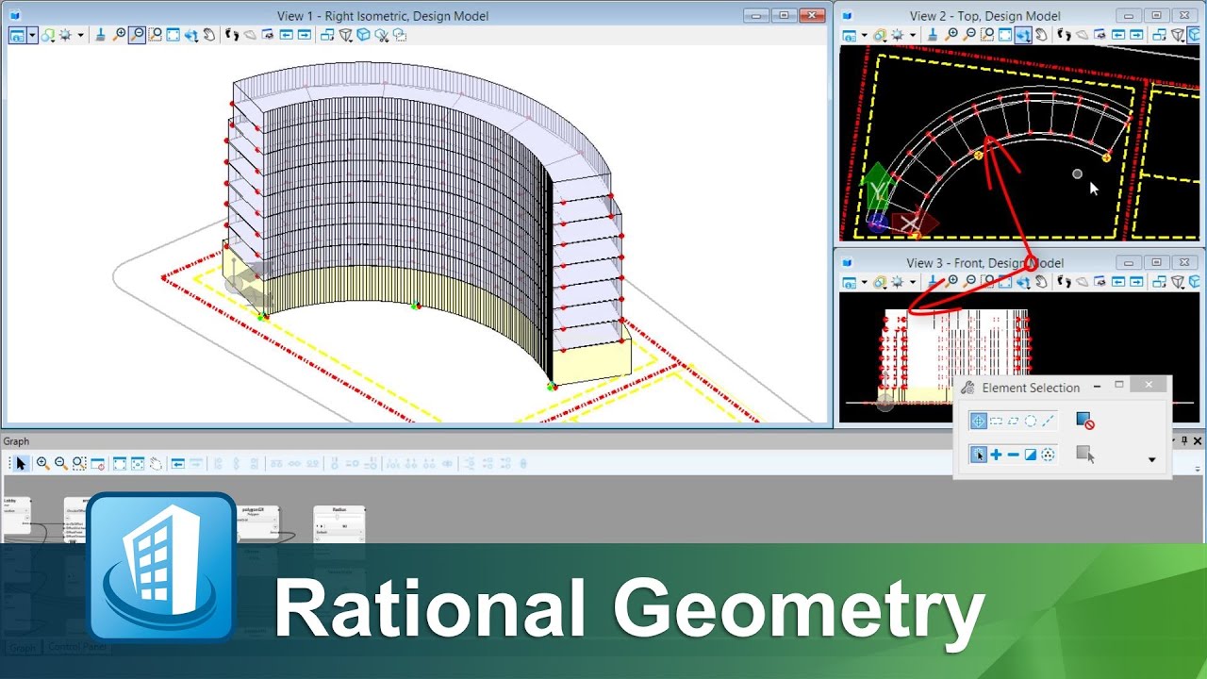
Task: Close the Graph panel
Action: 1198,440
